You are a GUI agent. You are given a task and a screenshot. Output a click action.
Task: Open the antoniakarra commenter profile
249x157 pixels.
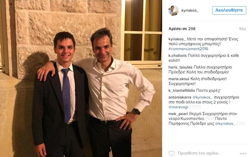coord(180,97)
